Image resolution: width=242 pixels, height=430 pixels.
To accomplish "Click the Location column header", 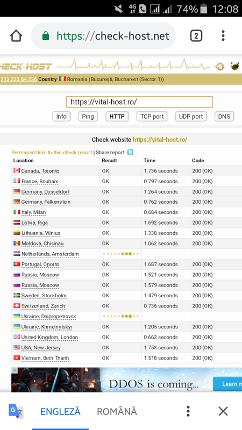I will 23,160.
